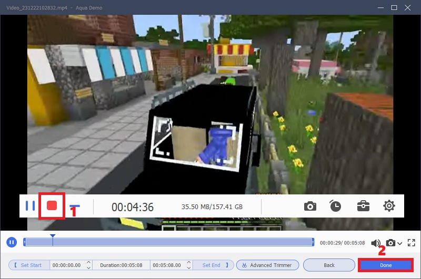This screenshot has width=421, height=279.
Task: Enter fullscreen preview mode
Action: (412, 242)
